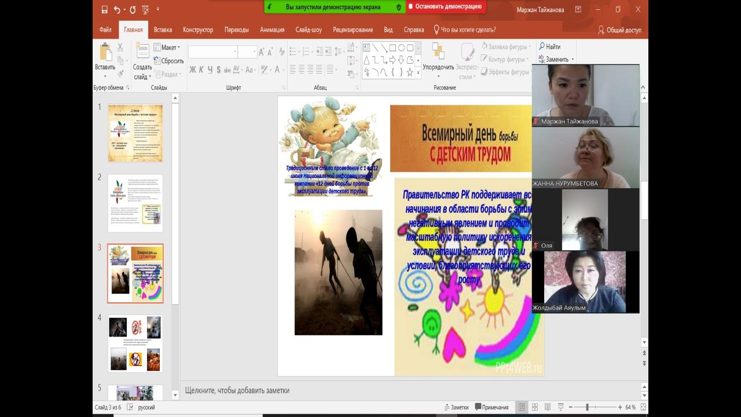Toggle Italic (К) formatting
This screenshot has height=417, width=741.
201,69
